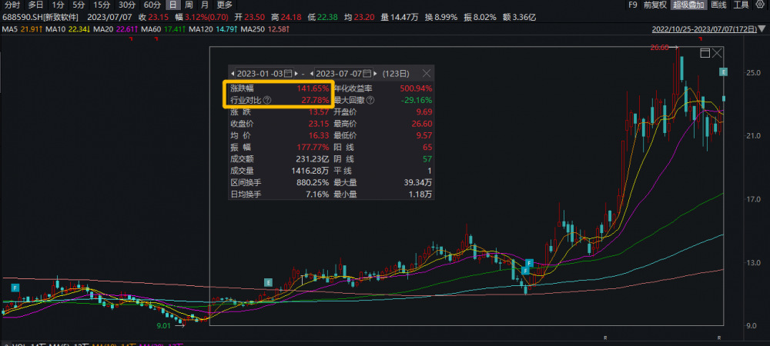Select the 周 weekly K-line tab

189,5
